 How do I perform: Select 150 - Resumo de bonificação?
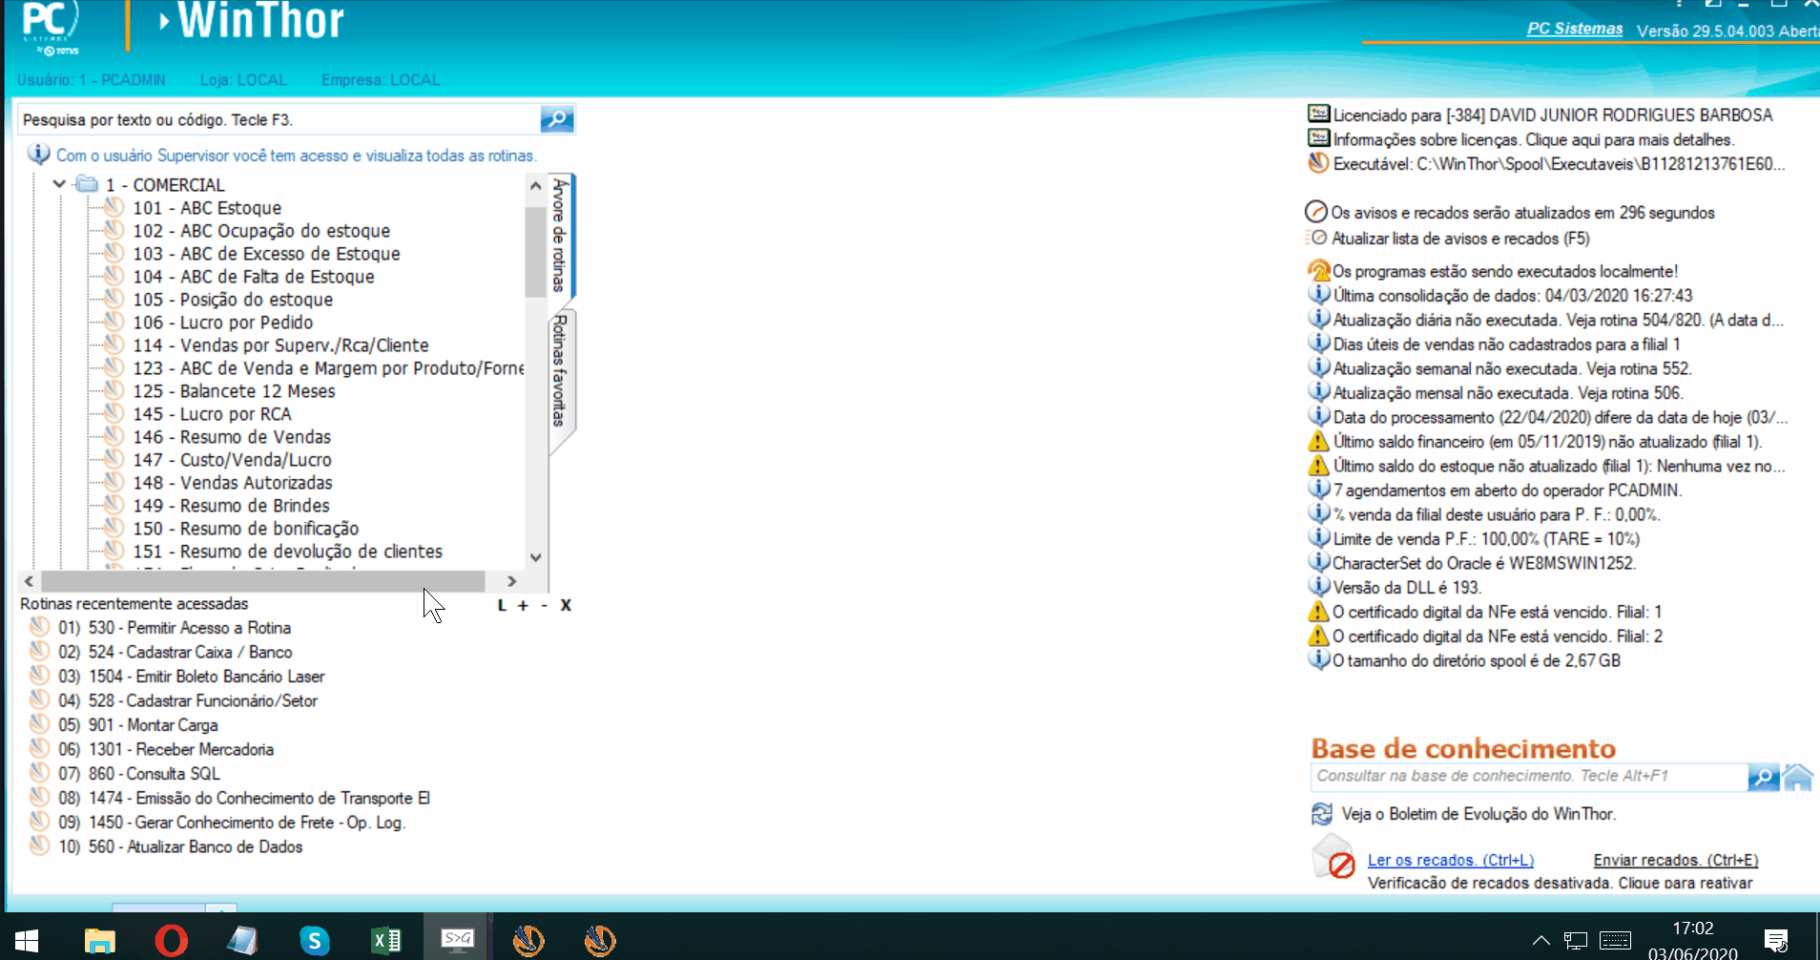245,528
